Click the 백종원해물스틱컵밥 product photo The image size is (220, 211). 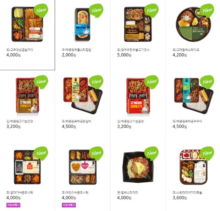pyautogui.click(x=83, y=24)
